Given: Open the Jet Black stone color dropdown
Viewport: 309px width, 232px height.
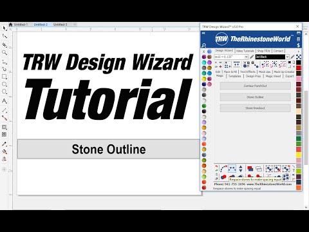Looking at the screenshot, I should pos(287,57).
